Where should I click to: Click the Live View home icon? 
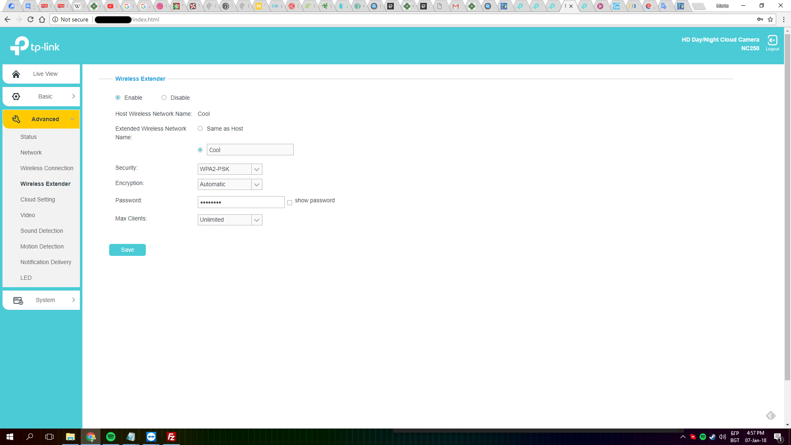coord(16,74)
